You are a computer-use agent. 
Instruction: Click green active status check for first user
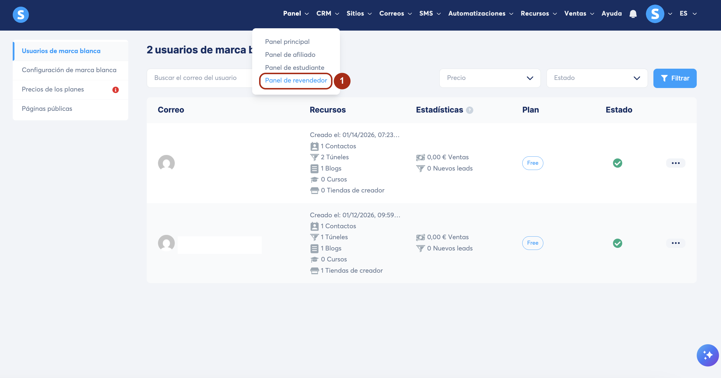pyautogui.click(x=617, y=163)
